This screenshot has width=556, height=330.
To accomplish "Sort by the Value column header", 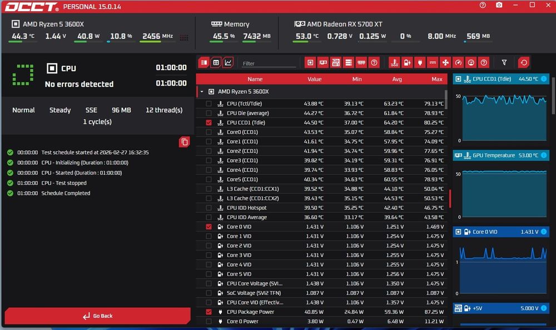I will tap(315, 79).
